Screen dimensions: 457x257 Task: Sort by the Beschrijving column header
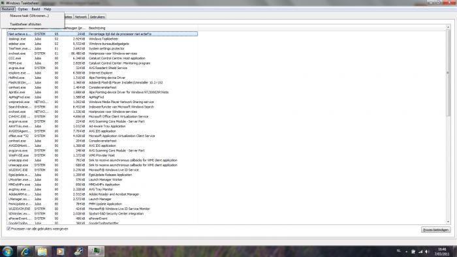(97, 28)
